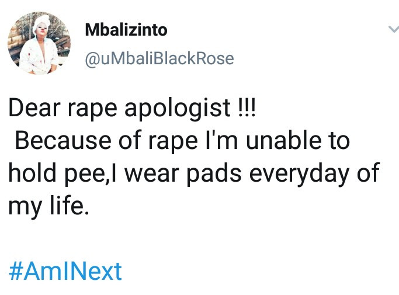This screenshot has width=399, height=295.
Task: Click the word "apologist" in the tweet
Action: pos(178,109)
